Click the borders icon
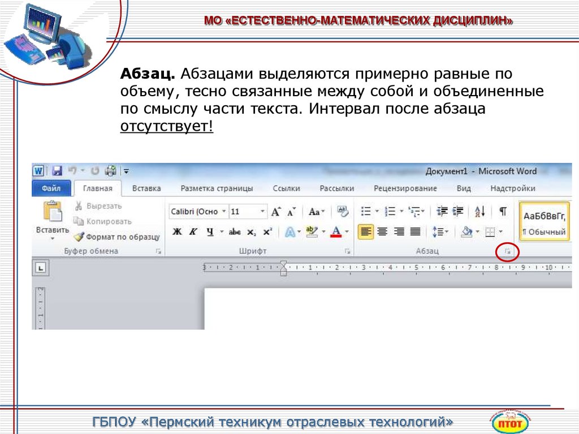The image size is (579, 434). (490, 232)
